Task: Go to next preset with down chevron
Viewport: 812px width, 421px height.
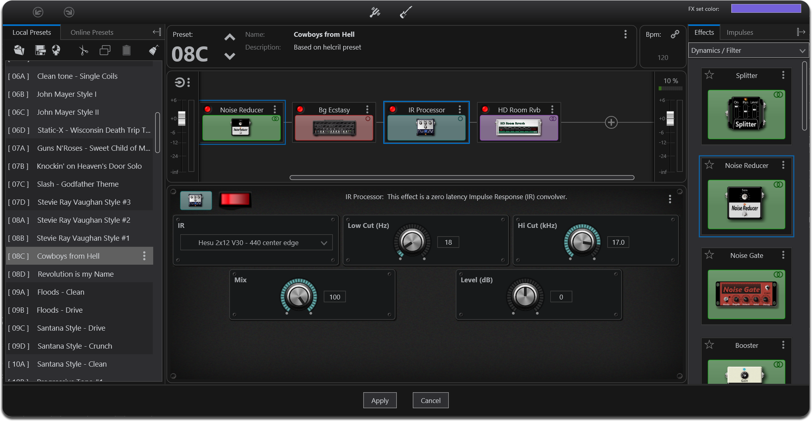Action: (230, 56)
